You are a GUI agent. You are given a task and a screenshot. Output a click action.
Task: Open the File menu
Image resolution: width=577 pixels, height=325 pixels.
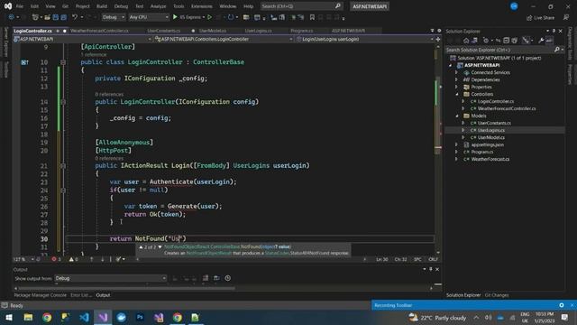coord(20,6)
